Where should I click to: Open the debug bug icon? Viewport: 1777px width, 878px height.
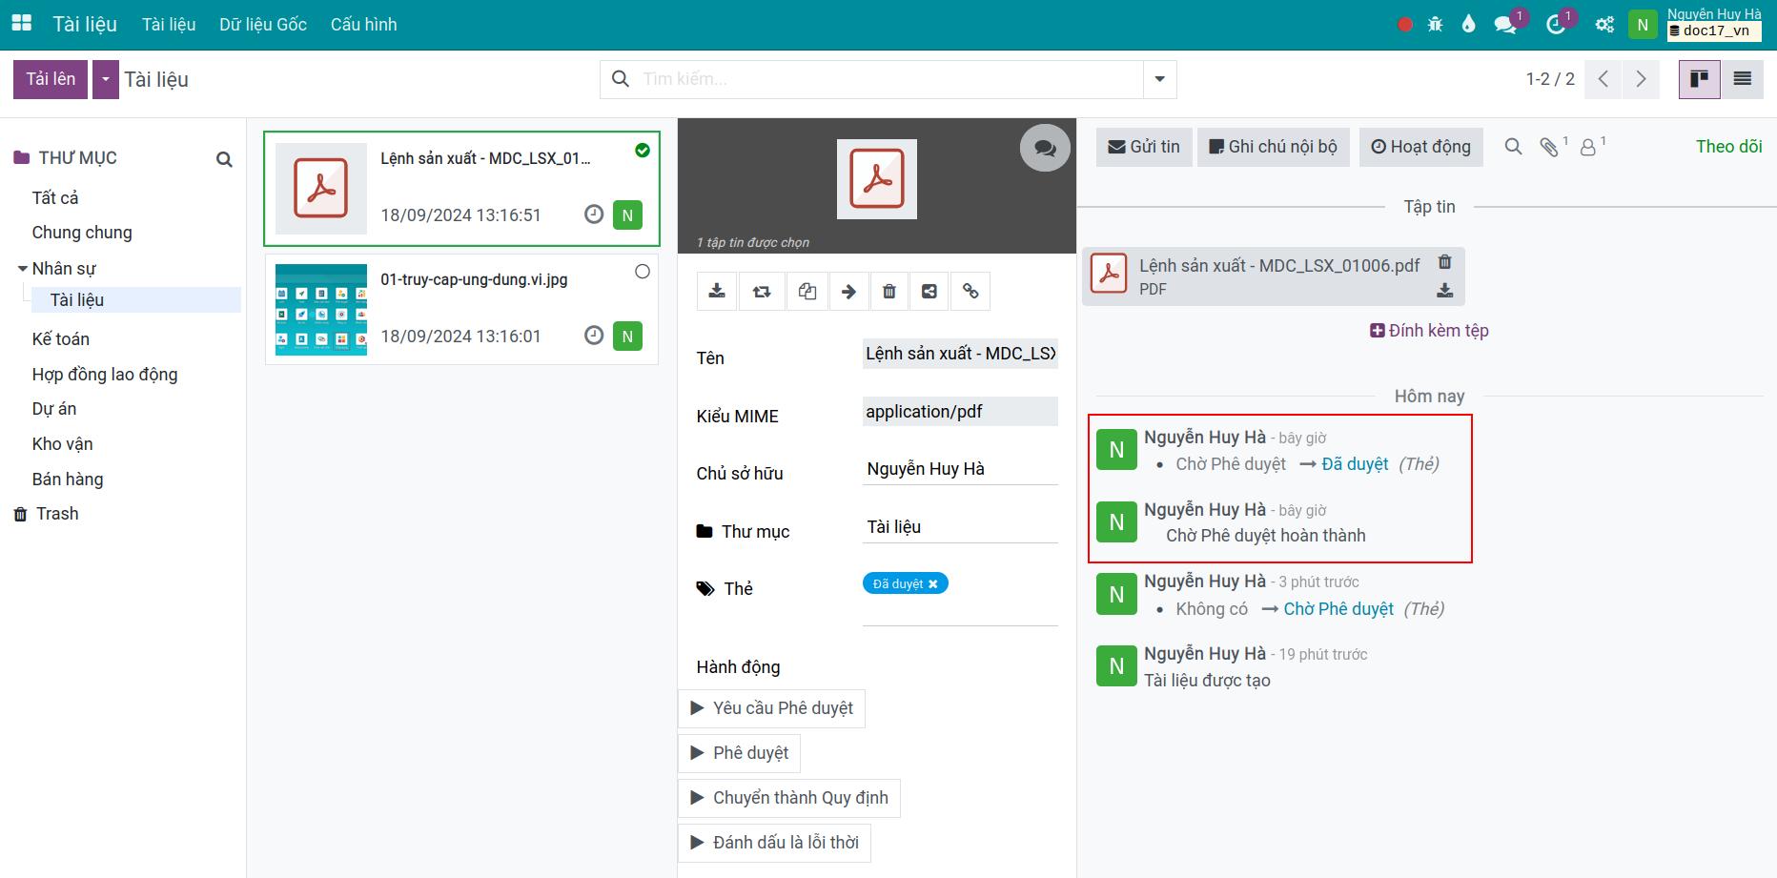1435,25
